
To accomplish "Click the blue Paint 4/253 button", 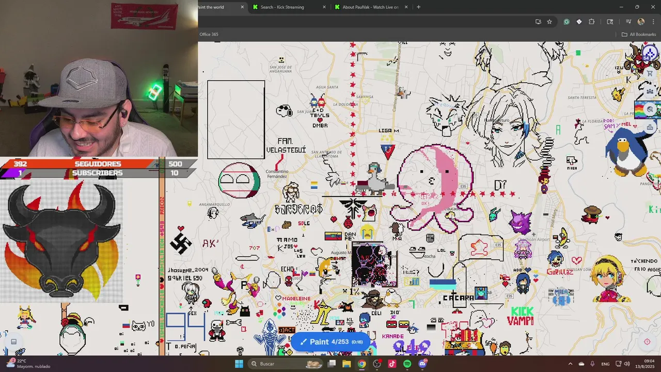I will [331, 342].
